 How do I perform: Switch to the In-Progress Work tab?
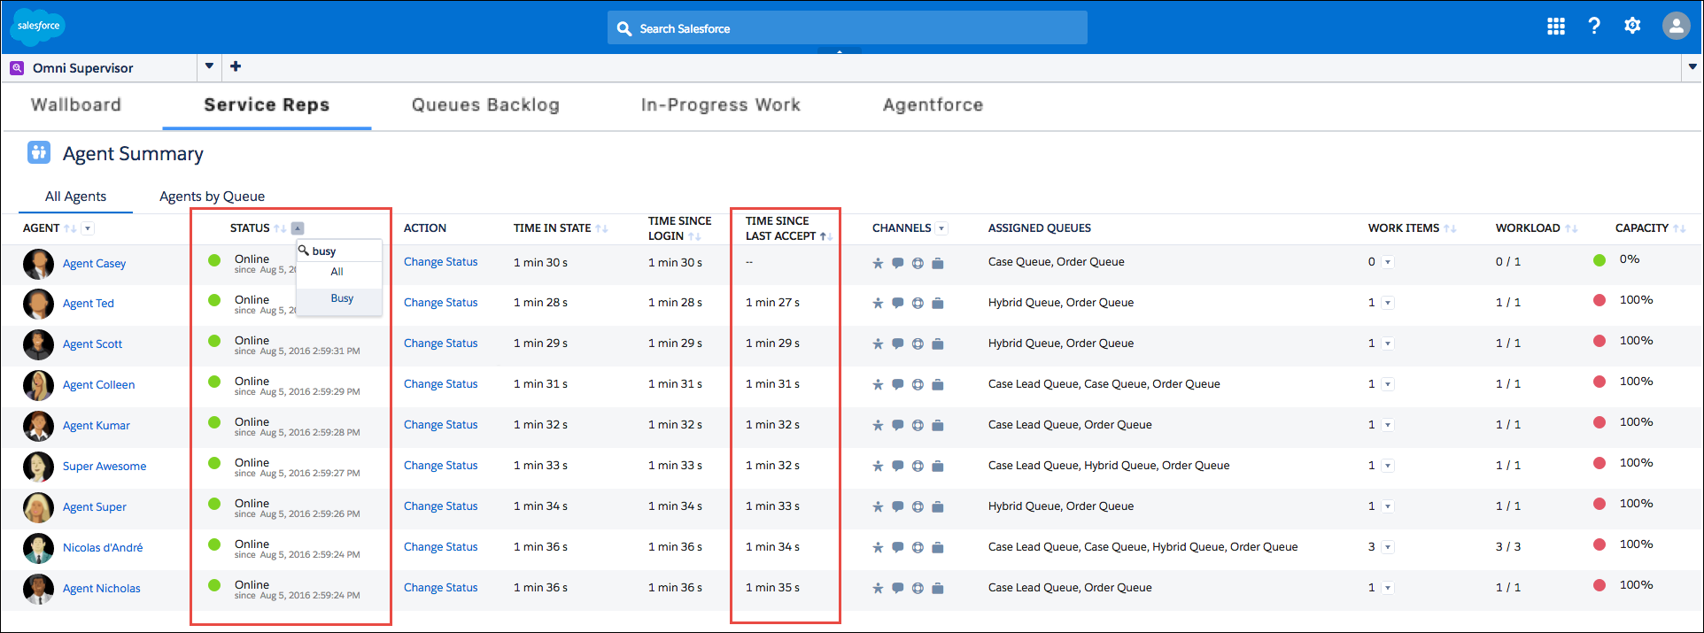[x=720, y=104]
